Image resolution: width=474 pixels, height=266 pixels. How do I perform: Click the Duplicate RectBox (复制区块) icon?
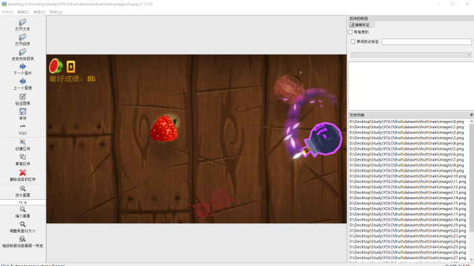pyautogui.click(x=23, y=157)
